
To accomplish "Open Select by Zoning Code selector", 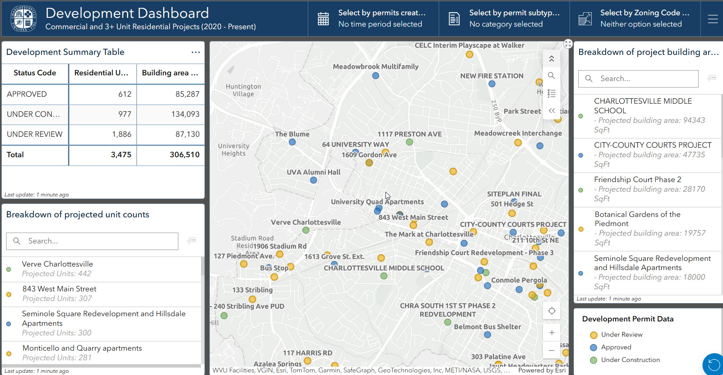I will tap(635, 19).
